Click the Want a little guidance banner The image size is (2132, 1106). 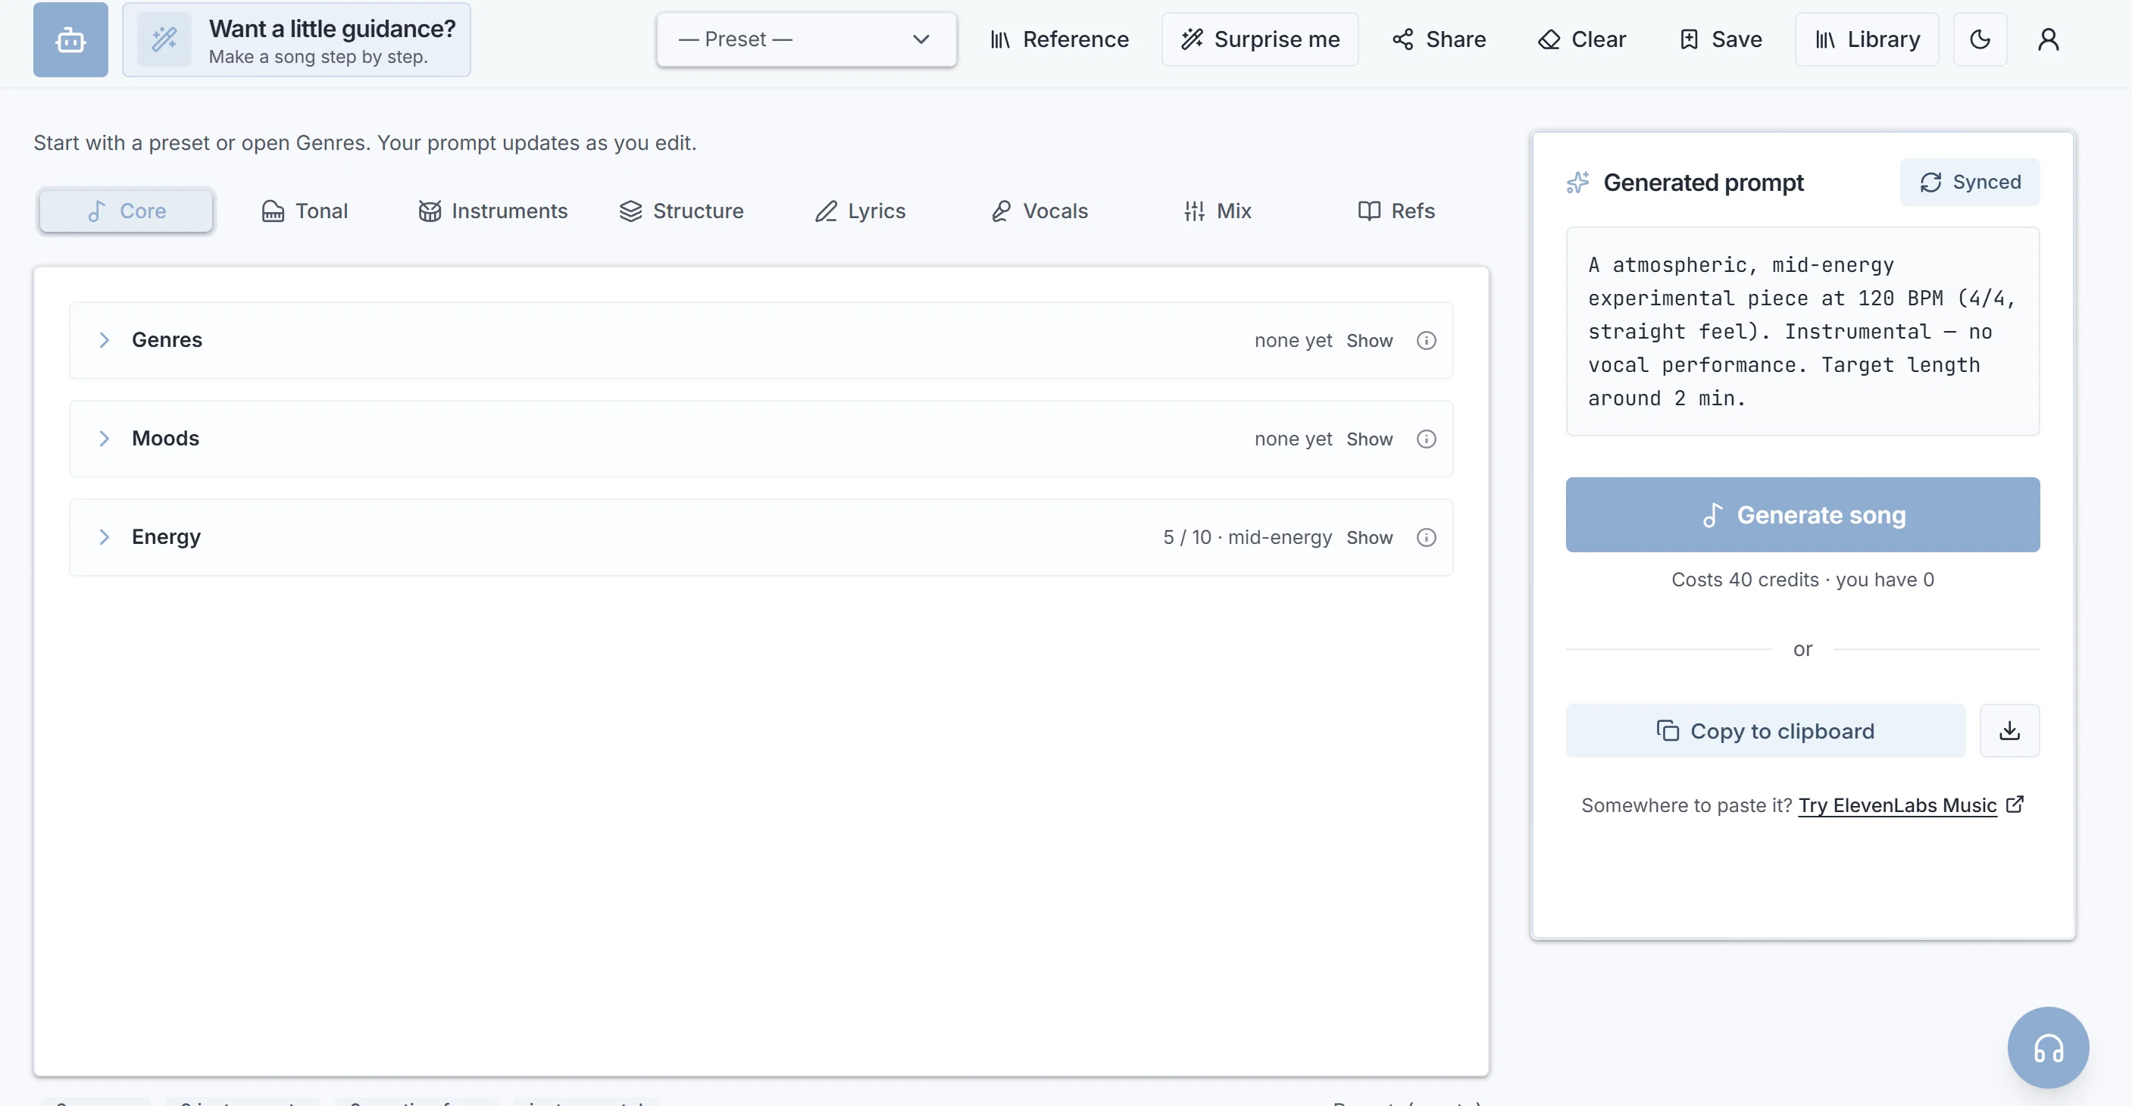point(296,39)
